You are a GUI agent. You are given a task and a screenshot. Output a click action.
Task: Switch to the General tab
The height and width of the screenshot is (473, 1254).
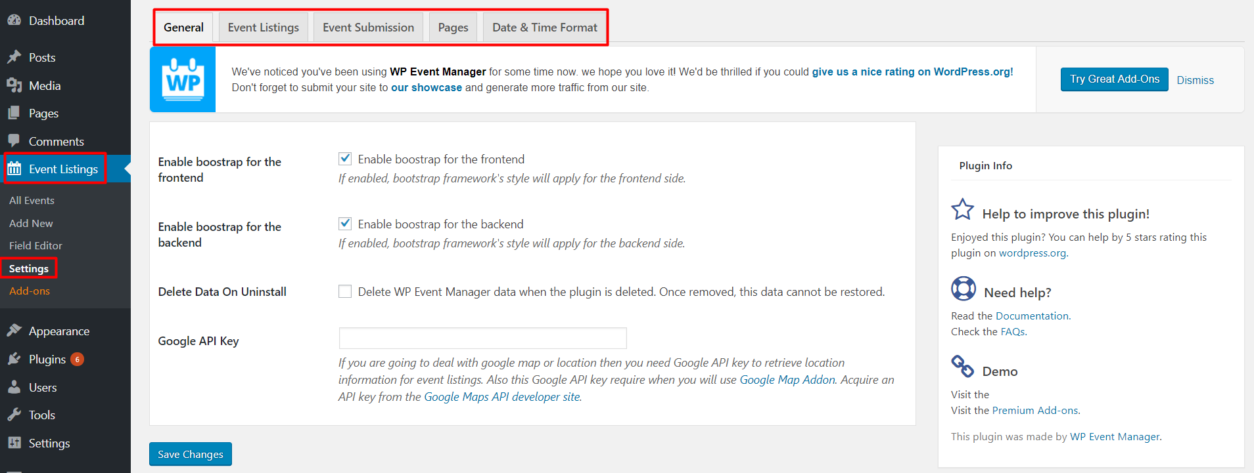184,28
